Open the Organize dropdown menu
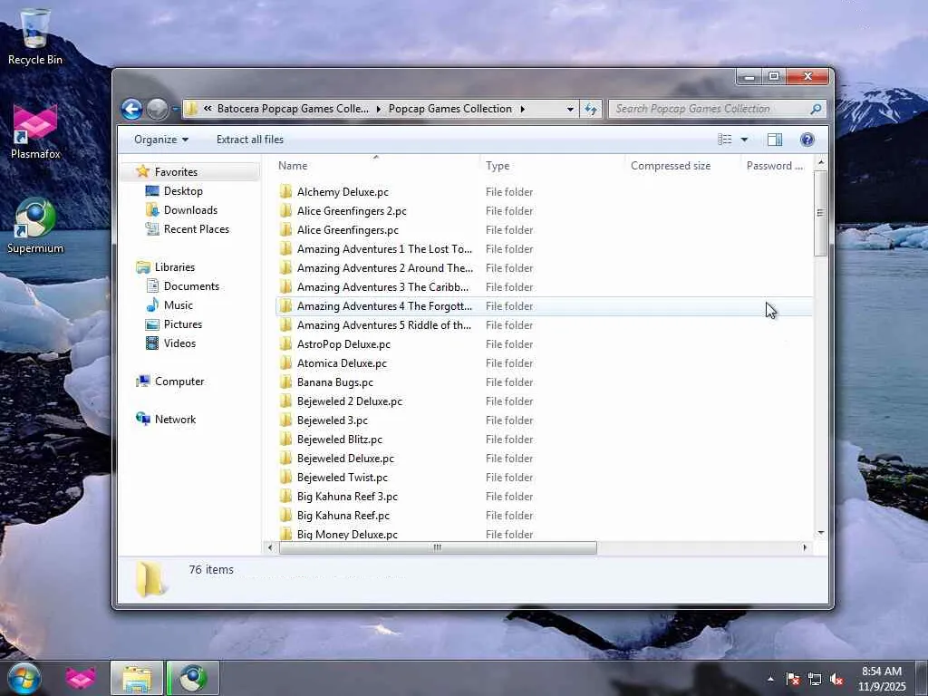Image resolution: width=928 pixels, height=696 pixels. (x=161, y=139)
